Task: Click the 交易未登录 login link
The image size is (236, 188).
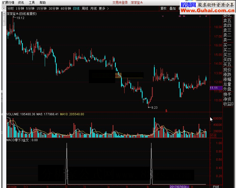Action: coord(120,3)
